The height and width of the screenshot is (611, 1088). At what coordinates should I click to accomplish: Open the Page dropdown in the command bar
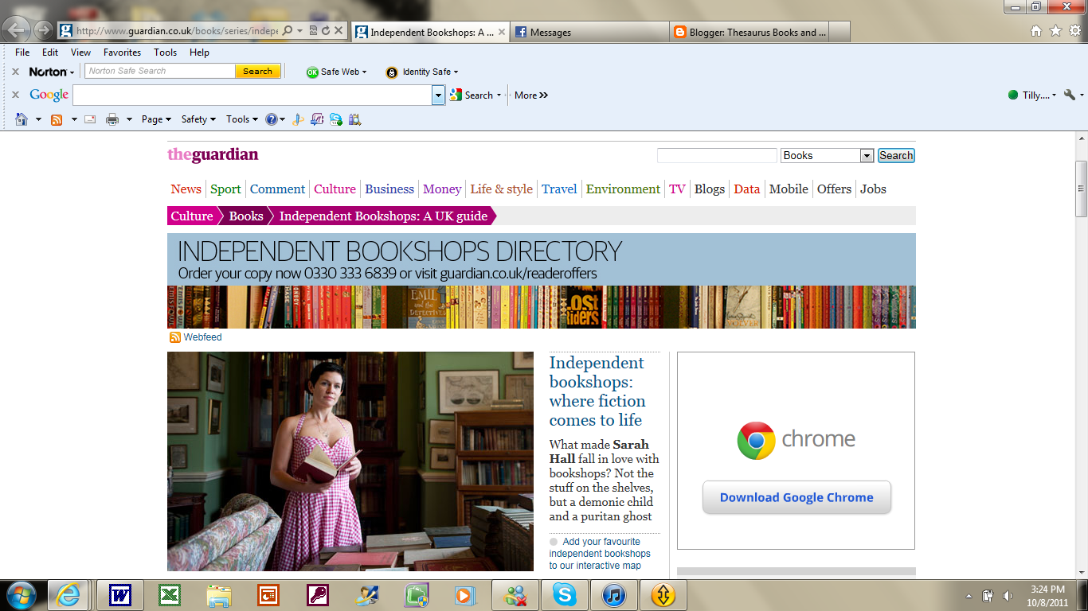point(156,119)
